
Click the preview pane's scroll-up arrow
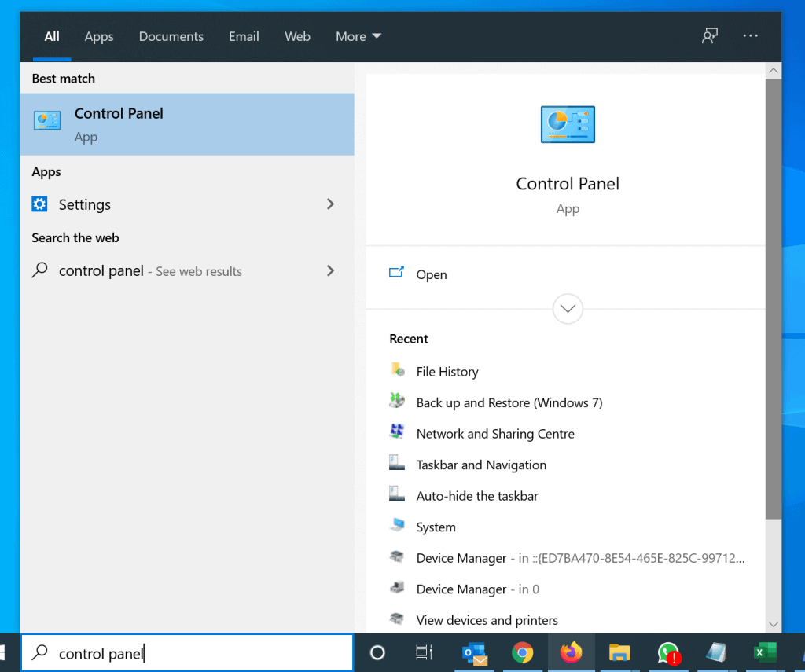774,71
